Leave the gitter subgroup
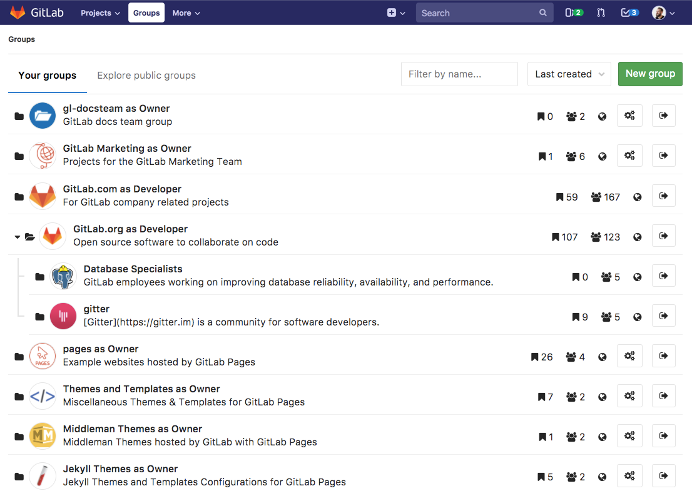 [x=663, y=315]
